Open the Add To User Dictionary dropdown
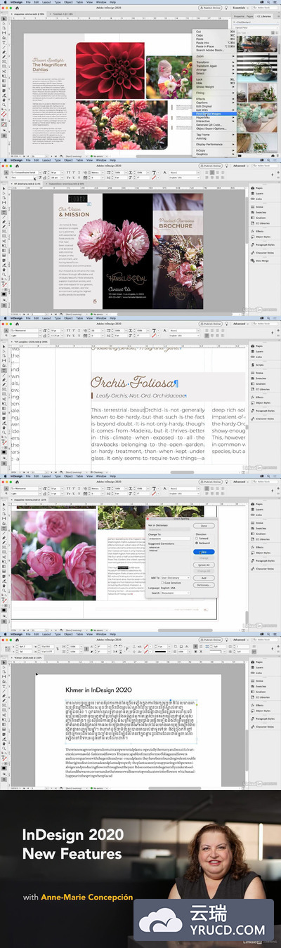This screenshot has width=281, height=948. tap(176, 577)
